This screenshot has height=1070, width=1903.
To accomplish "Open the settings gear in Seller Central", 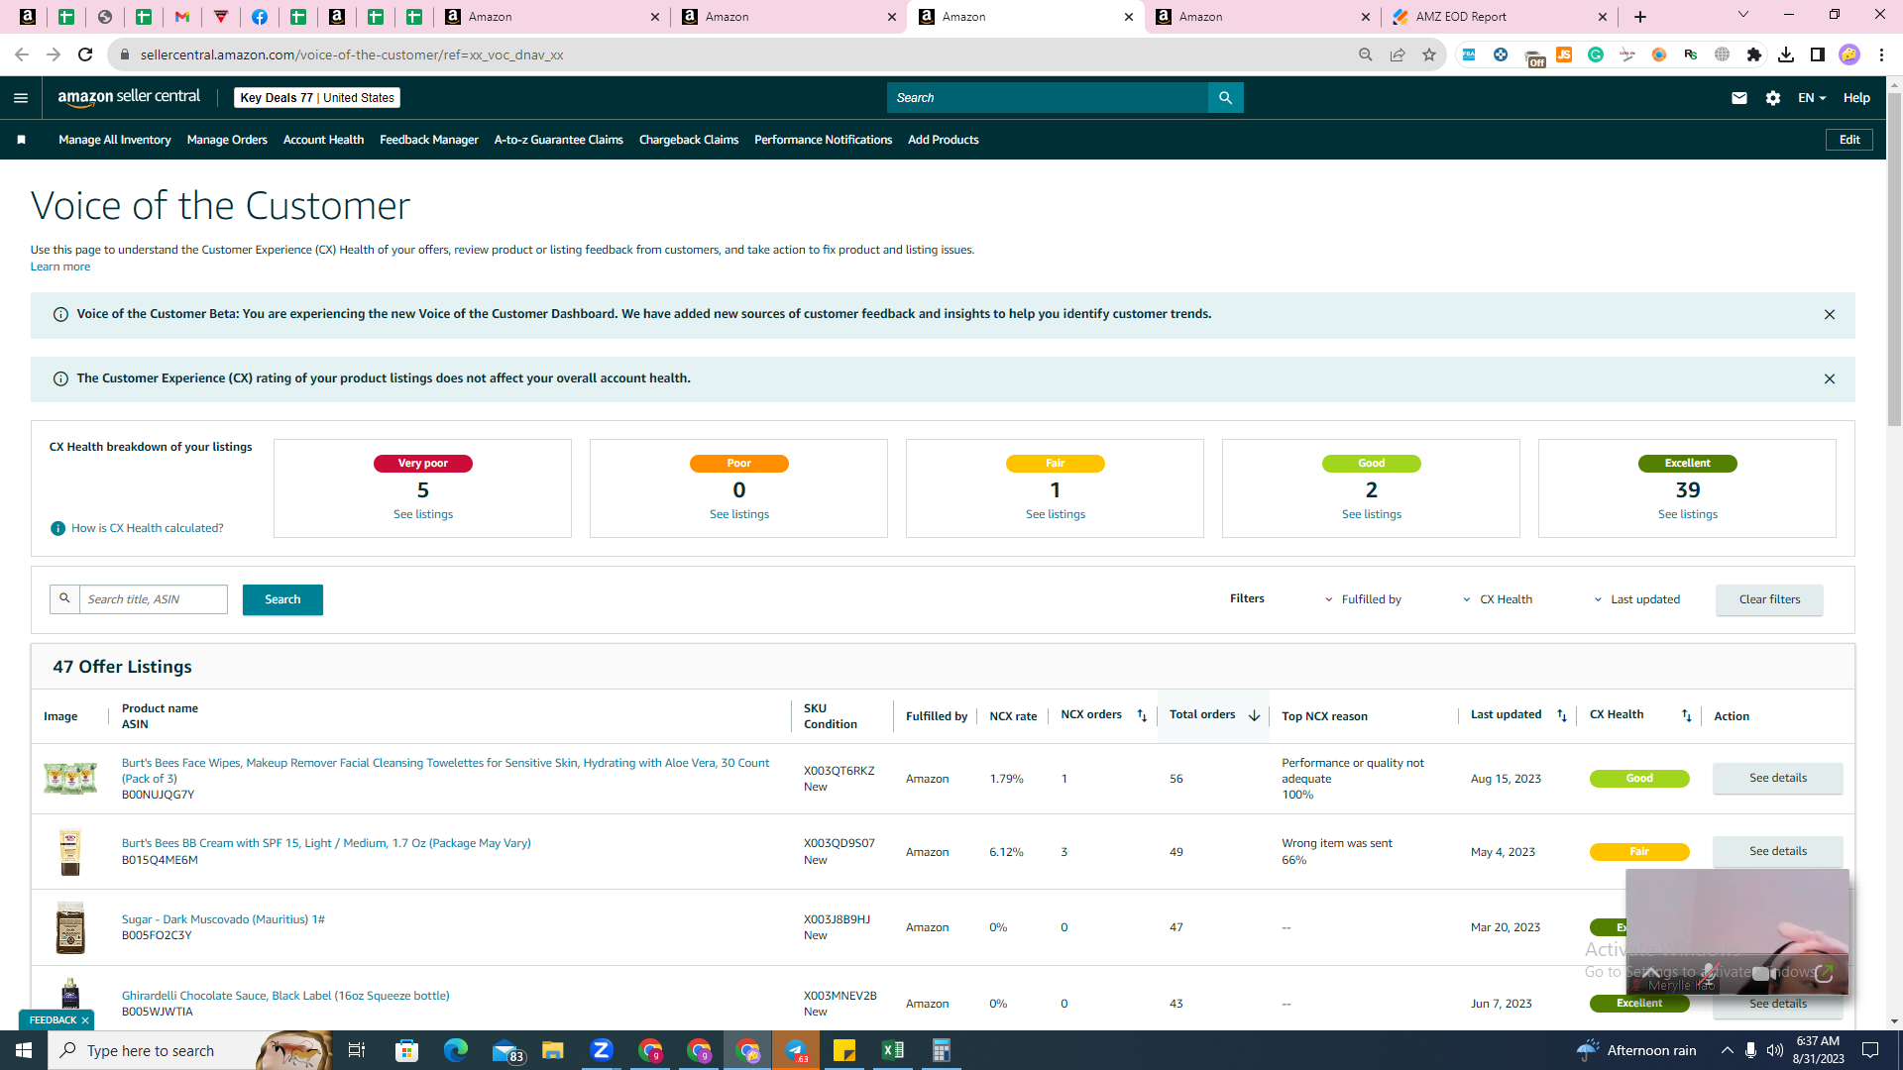I will click(x=1773, y=98).
